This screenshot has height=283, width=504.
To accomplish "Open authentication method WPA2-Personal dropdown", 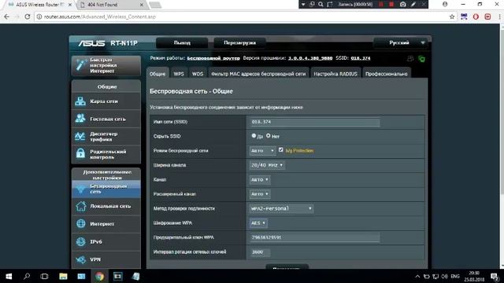I will pos(281,208).
